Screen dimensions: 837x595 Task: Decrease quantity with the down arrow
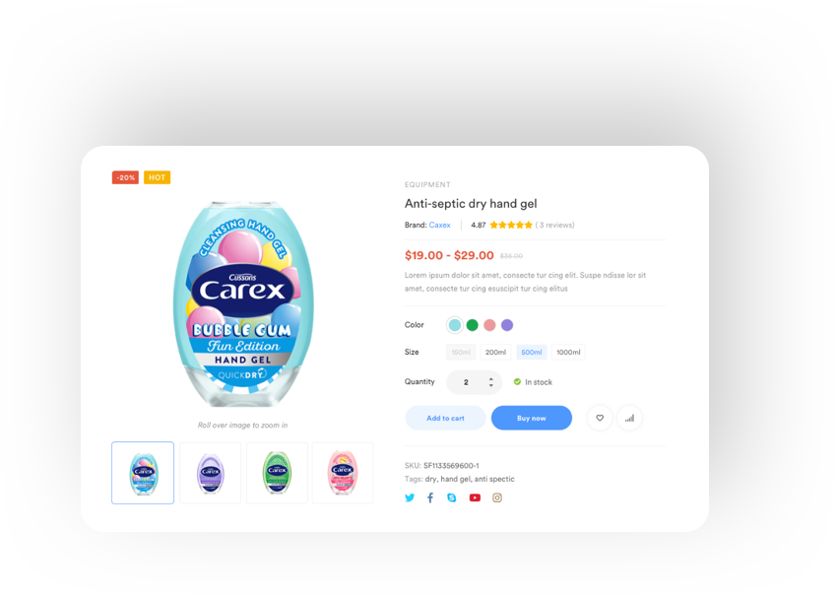491,385
